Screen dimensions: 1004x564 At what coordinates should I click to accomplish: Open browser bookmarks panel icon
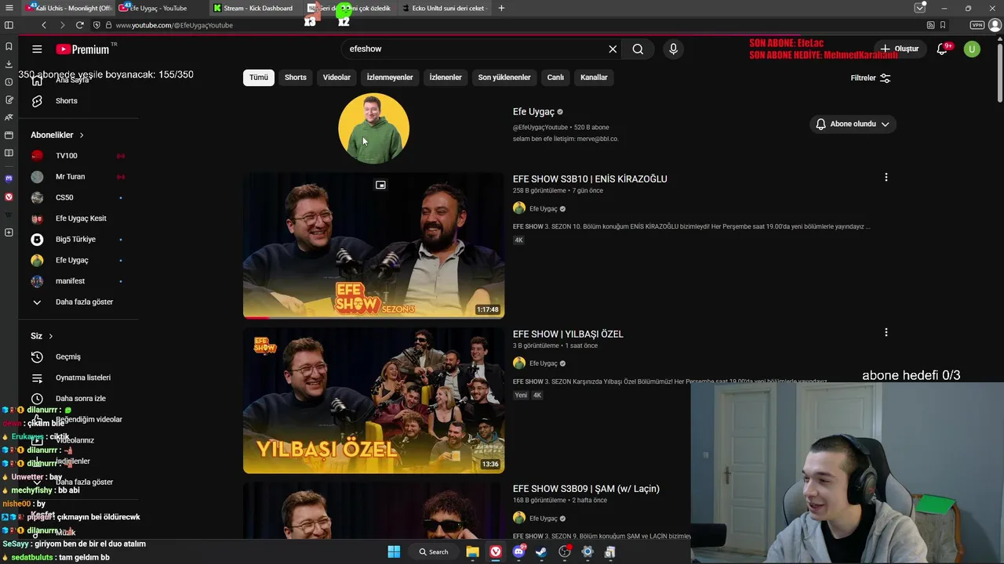9,47
